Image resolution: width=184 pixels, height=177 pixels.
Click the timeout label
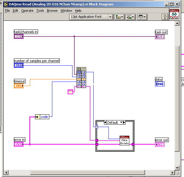click(20, 81)
